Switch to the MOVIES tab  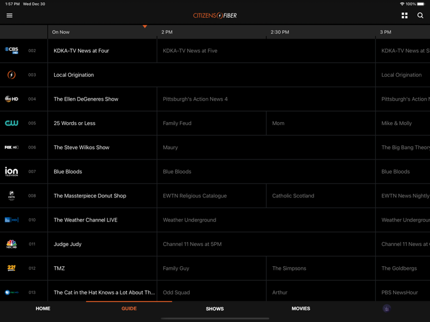coord(301,309)
